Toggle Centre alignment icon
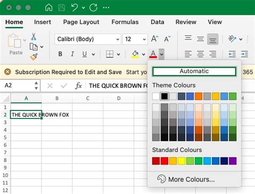Image resolution: width=255 pixels, height=194 pixels. (x=200, y=54)
